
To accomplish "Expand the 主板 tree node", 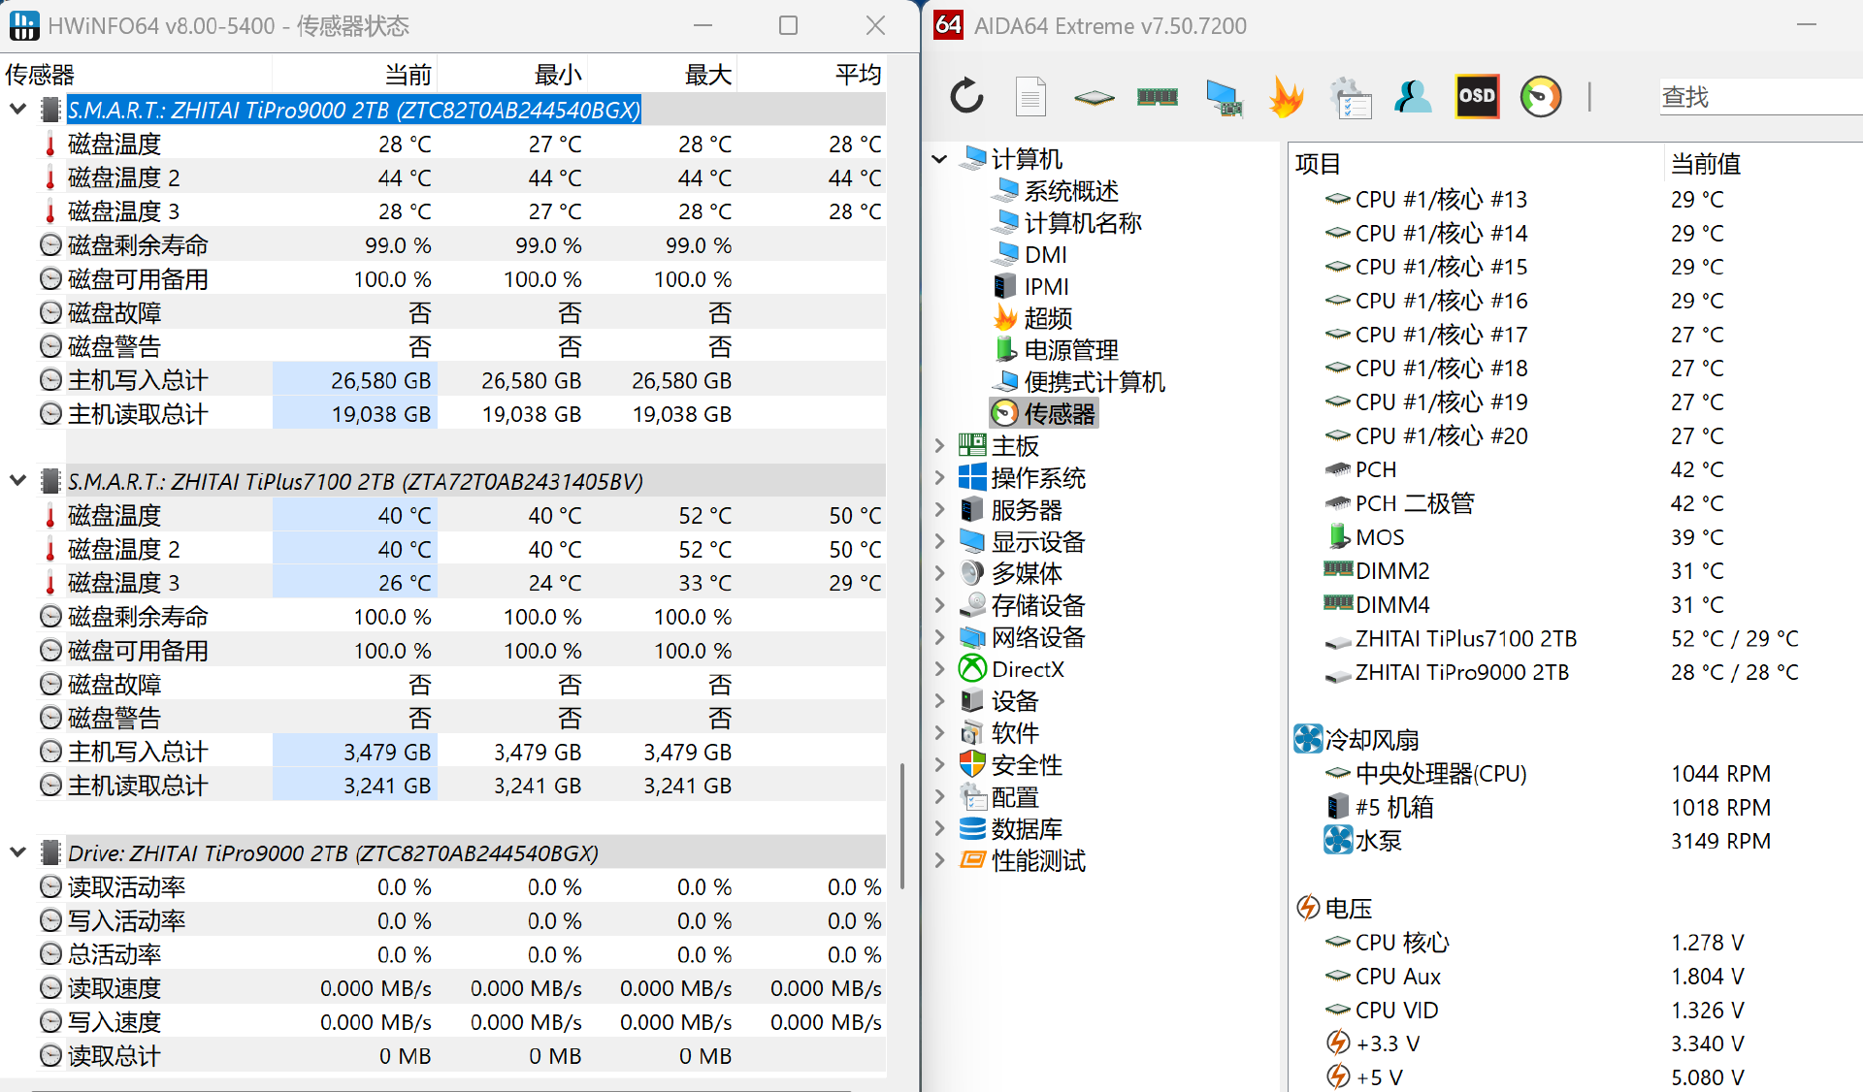I will click(939, 445).
